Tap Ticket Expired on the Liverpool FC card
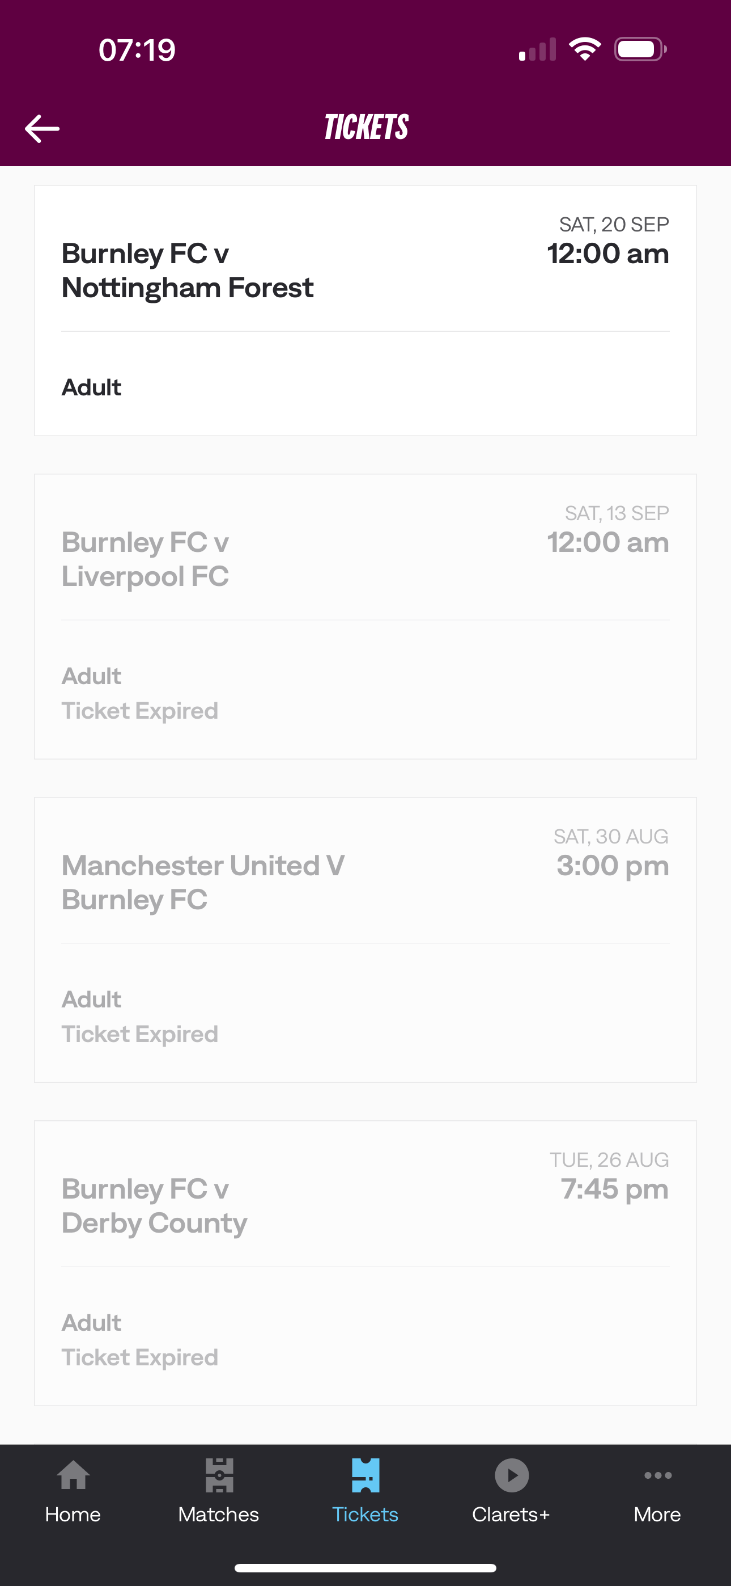The width and height of the screenshot is (731, 1586). (139, 711)
